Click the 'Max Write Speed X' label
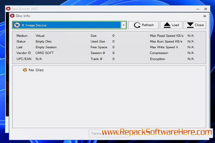Viewport: 215px width, 143px height. tap(164, 47)
